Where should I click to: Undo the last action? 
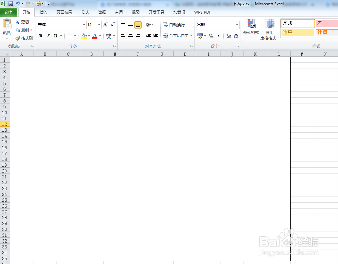pyautogui.click(x=18, y=4)
